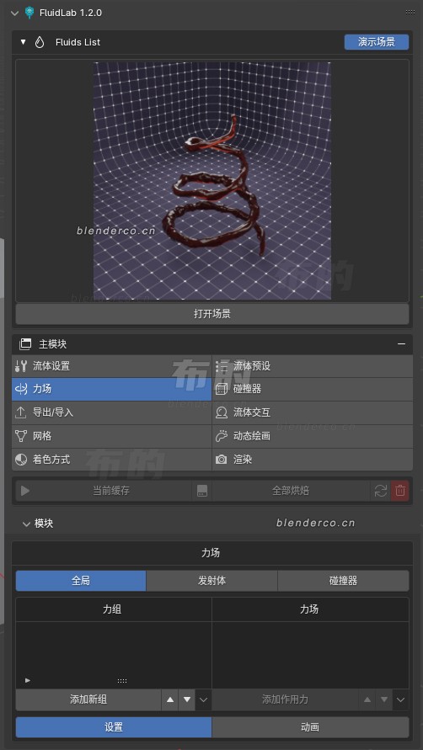The height and width of the screenshot is (750, 423).
Task: Select the 导出/导入 module tab
Action: pos(111,412)
